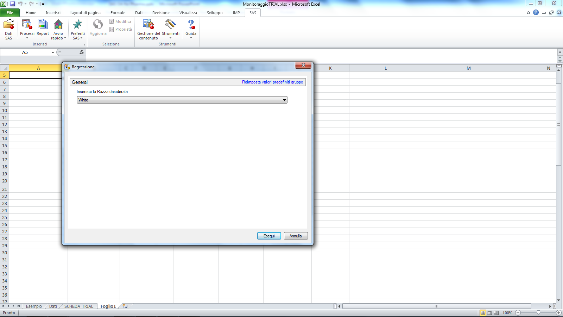Click the Proprietà item in Selezione group
The image size is (563, 317).
pyautogui.click(x=121, y=29)
